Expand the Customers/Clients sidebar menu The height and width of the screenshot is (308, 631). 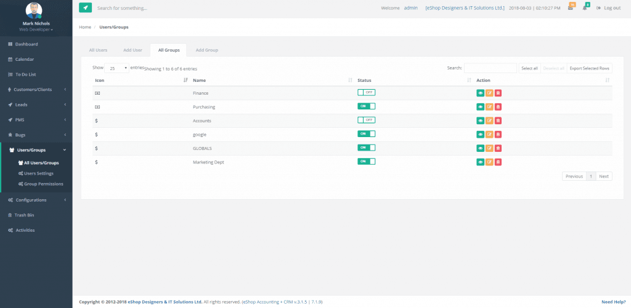[36, 89]
